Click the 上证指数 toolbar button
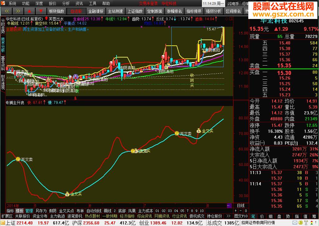The height and width of the screenshot is (226, 319). [135, 11]
